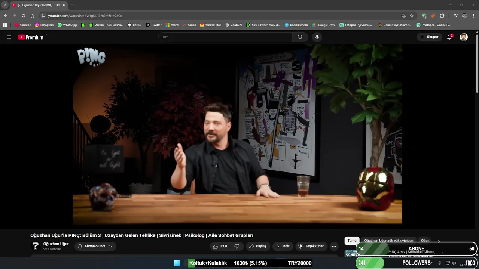Image resolution: width=479 pixels, height=269 pixels.
Task: Open Oğuzhan Uğur channel avatar
Action: coord(35,246)
